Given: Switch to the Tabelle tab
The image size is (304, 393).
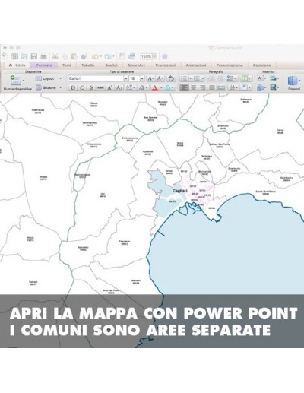Looking at the screenshot, I should tap(88, 65).
